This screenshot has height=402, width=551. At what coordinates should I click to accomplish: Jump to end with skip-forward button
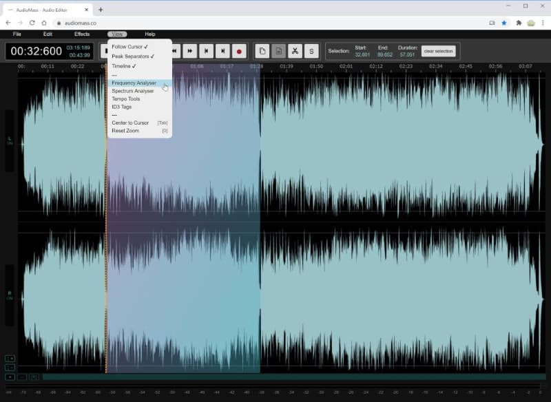pos(222,51)
